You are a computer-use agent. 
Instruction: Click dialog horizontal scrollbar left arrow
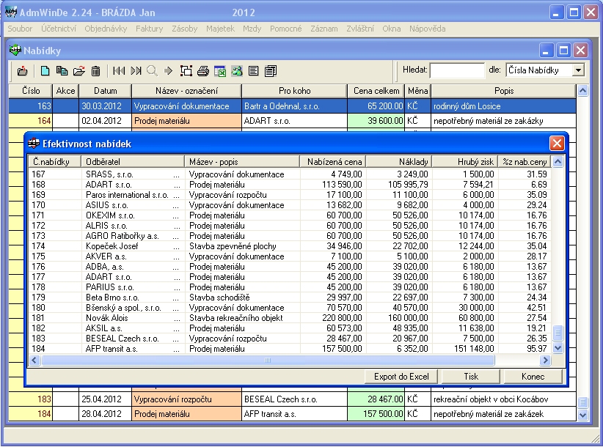click(x=34, y=361)
